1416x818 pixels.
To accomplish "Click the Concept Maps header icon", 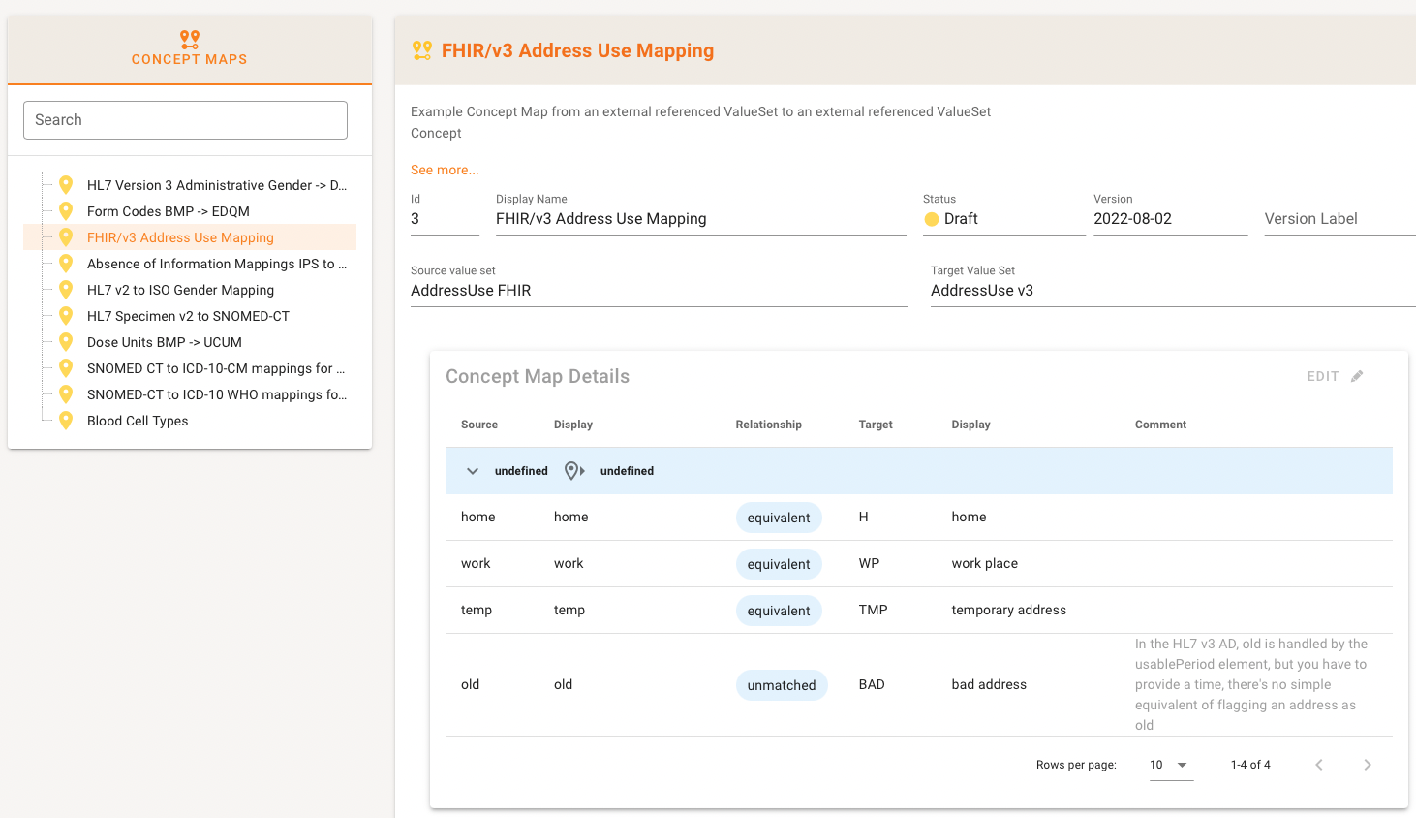I will point(190,39).
